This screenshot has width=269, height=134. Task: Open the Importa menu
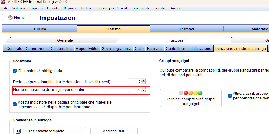[x=36, y=8]
